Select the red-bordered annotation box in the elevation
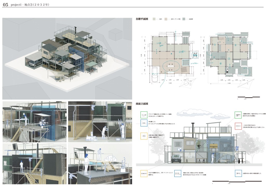This screenshot has height=187, width=266. coord(238,127)
